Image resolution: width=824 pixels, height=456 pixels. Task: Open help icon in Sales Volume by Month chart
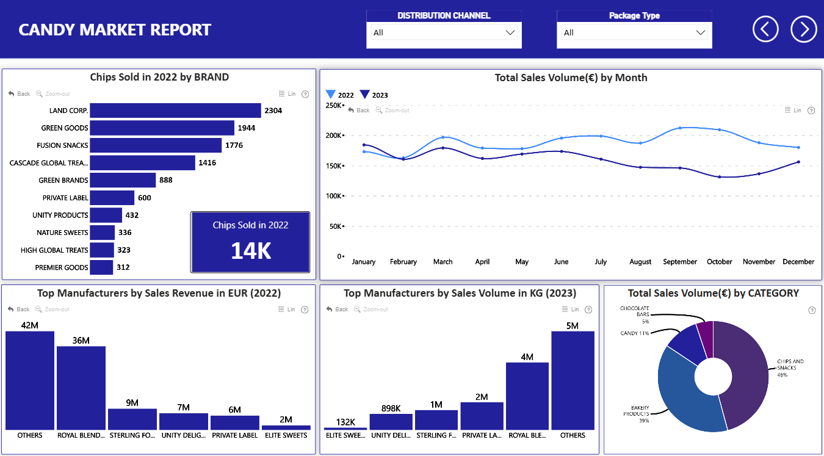tap(811, 110)
